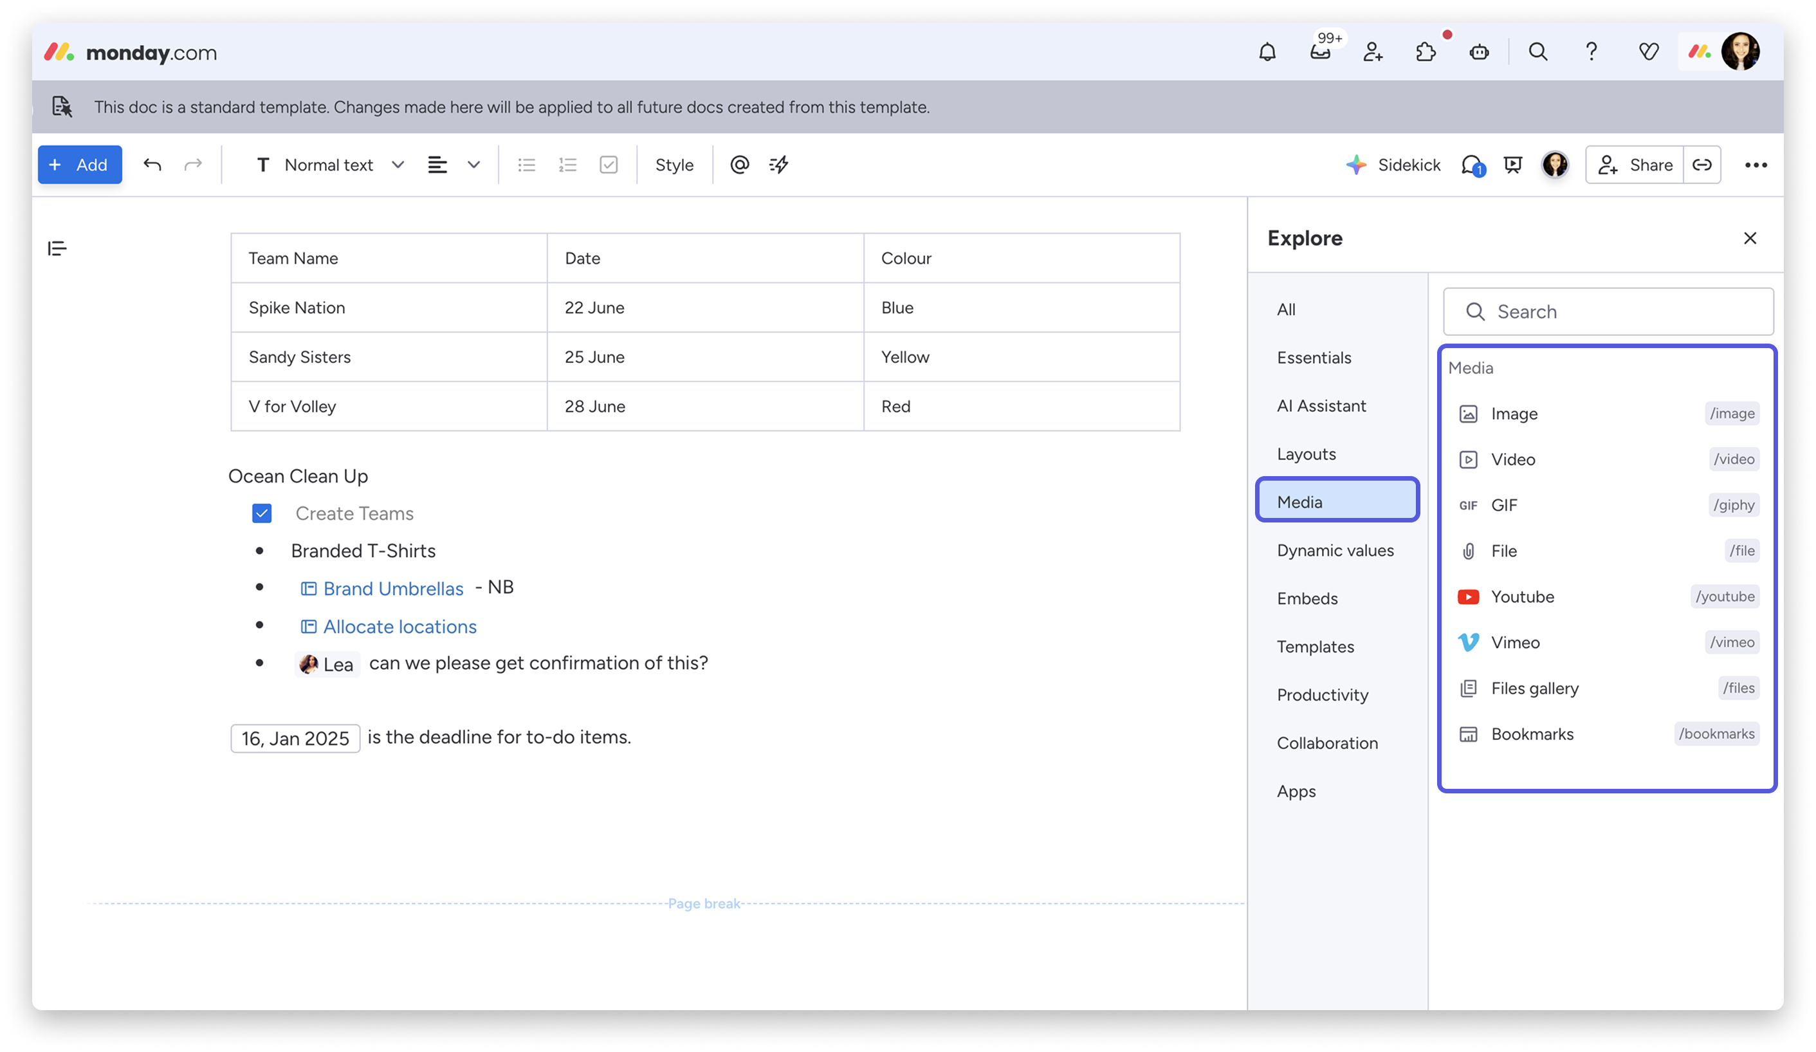Open the inbox with 99+ badge
This screenshot has width=1816, height=1052.
pyautogui.click(x=1320, y=52)
